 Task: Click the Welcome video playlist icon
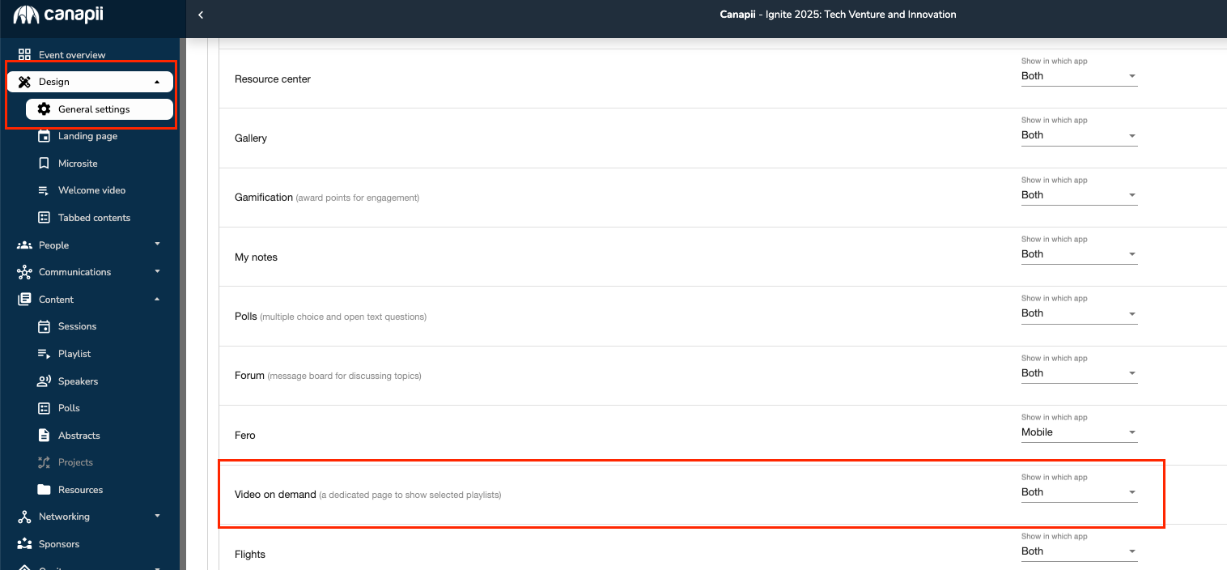(44, 190)
